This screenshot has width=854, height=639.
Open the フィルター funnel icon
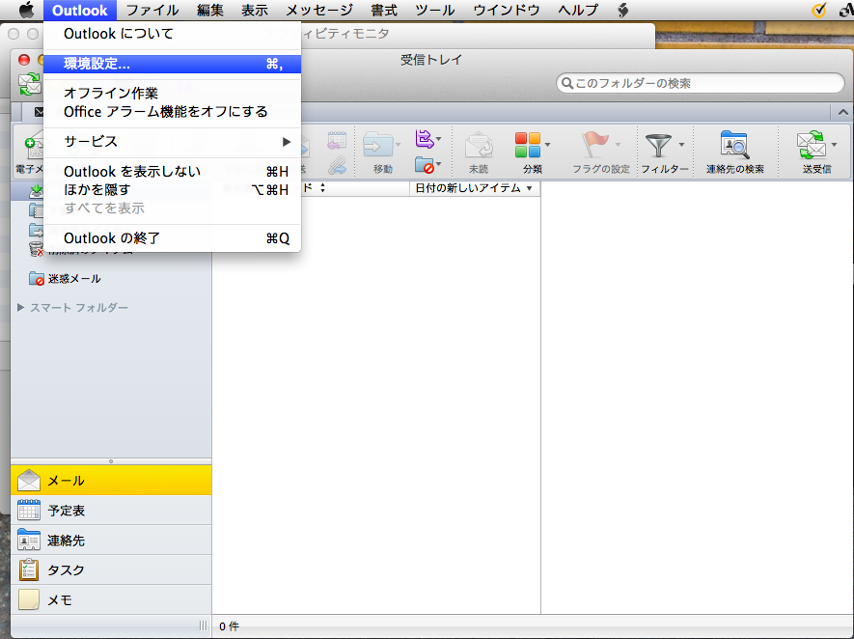click(660, 148)
